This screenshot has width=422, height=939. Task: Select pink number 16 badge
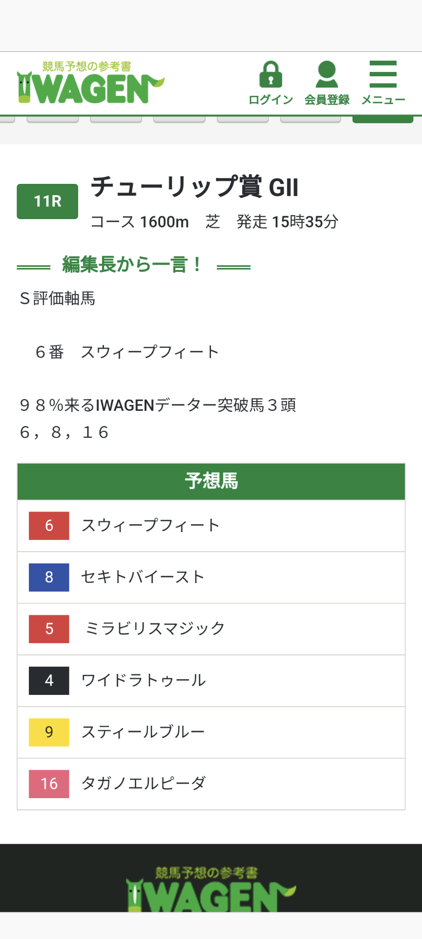coord(49,784)
